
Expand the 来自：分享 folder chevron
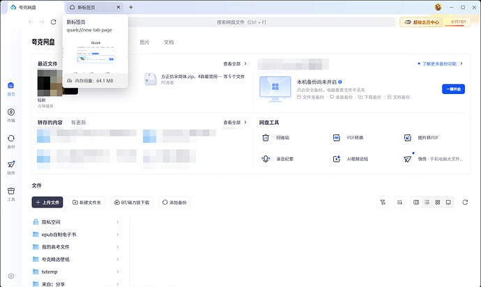(118, 284)
